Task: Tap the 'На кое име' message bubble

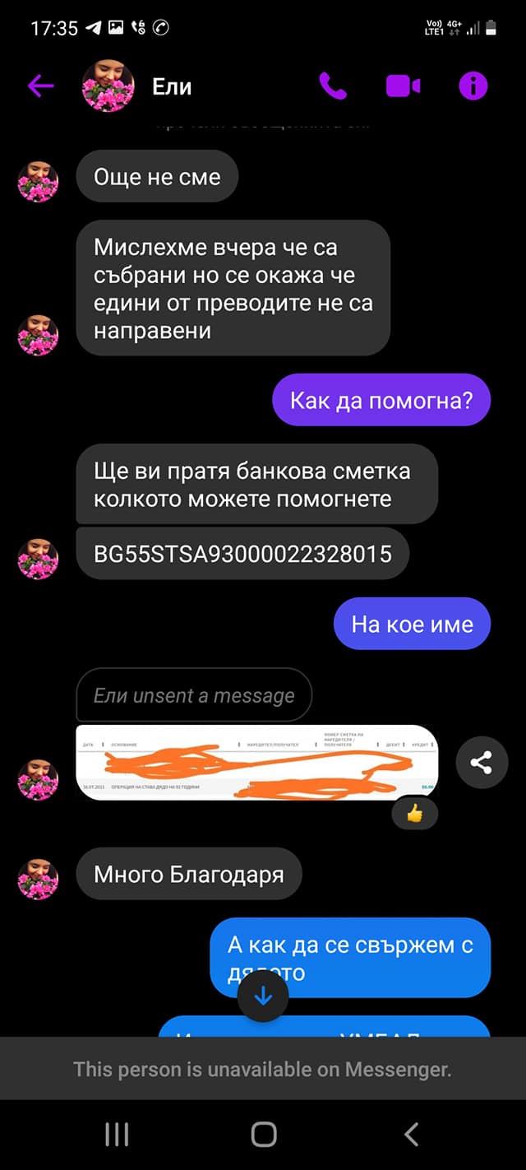Action: point(412,624)
